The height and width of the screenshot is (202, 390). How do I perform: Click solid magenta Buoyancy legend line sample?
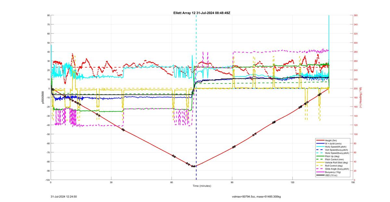[320, 172]
